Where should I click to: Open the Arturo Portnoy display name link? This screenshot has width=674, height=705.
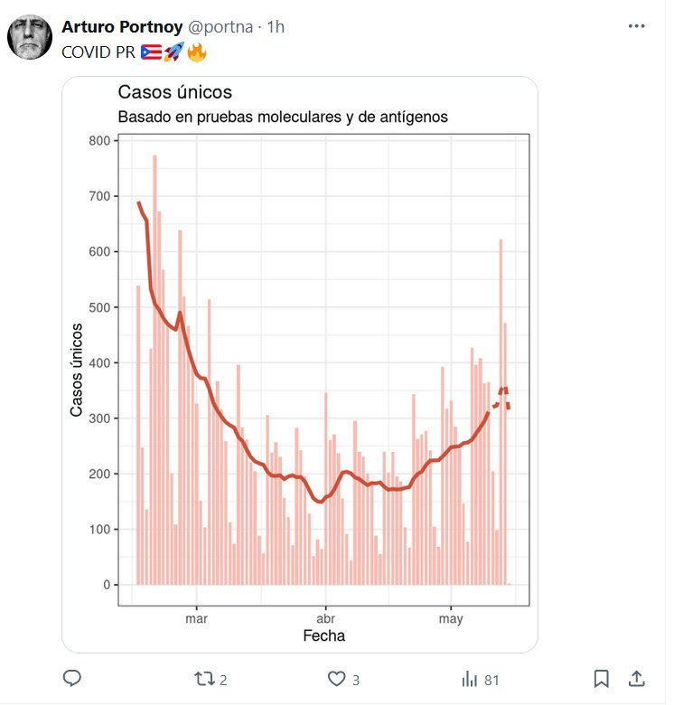121,27
